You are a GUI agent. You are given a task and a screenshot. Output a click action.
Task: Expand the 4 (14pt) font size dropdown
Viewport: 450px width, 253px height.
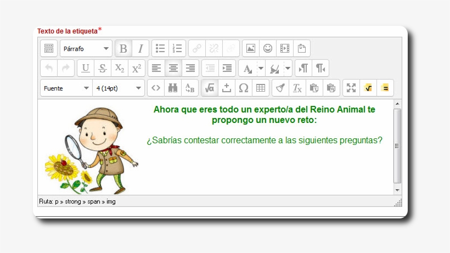(x=119, y=88)
